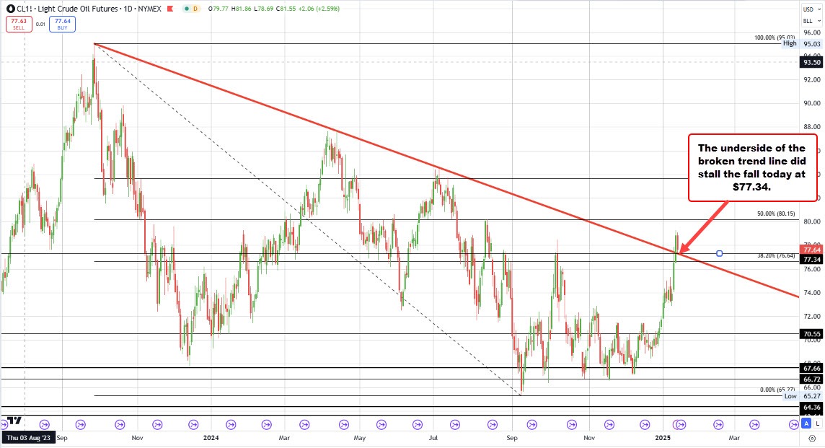Click the low value L78.69

[264, 9]
